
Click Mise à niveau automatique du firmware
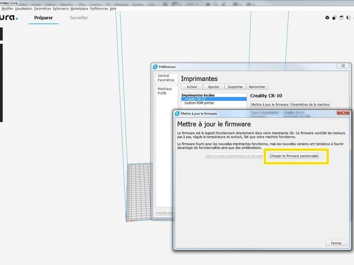[x=234, y=156]
